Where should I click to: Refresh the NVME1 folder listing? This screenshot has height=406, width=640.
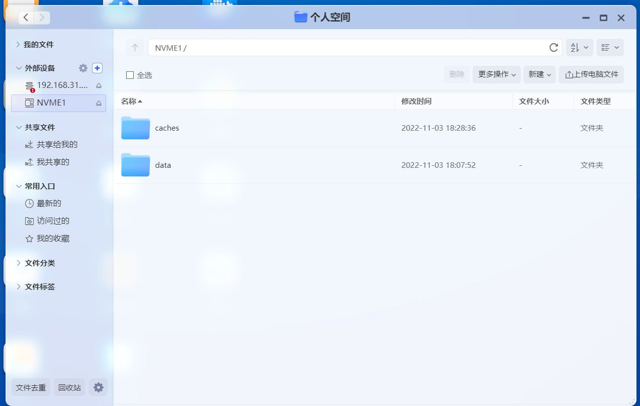pos(554,48)
